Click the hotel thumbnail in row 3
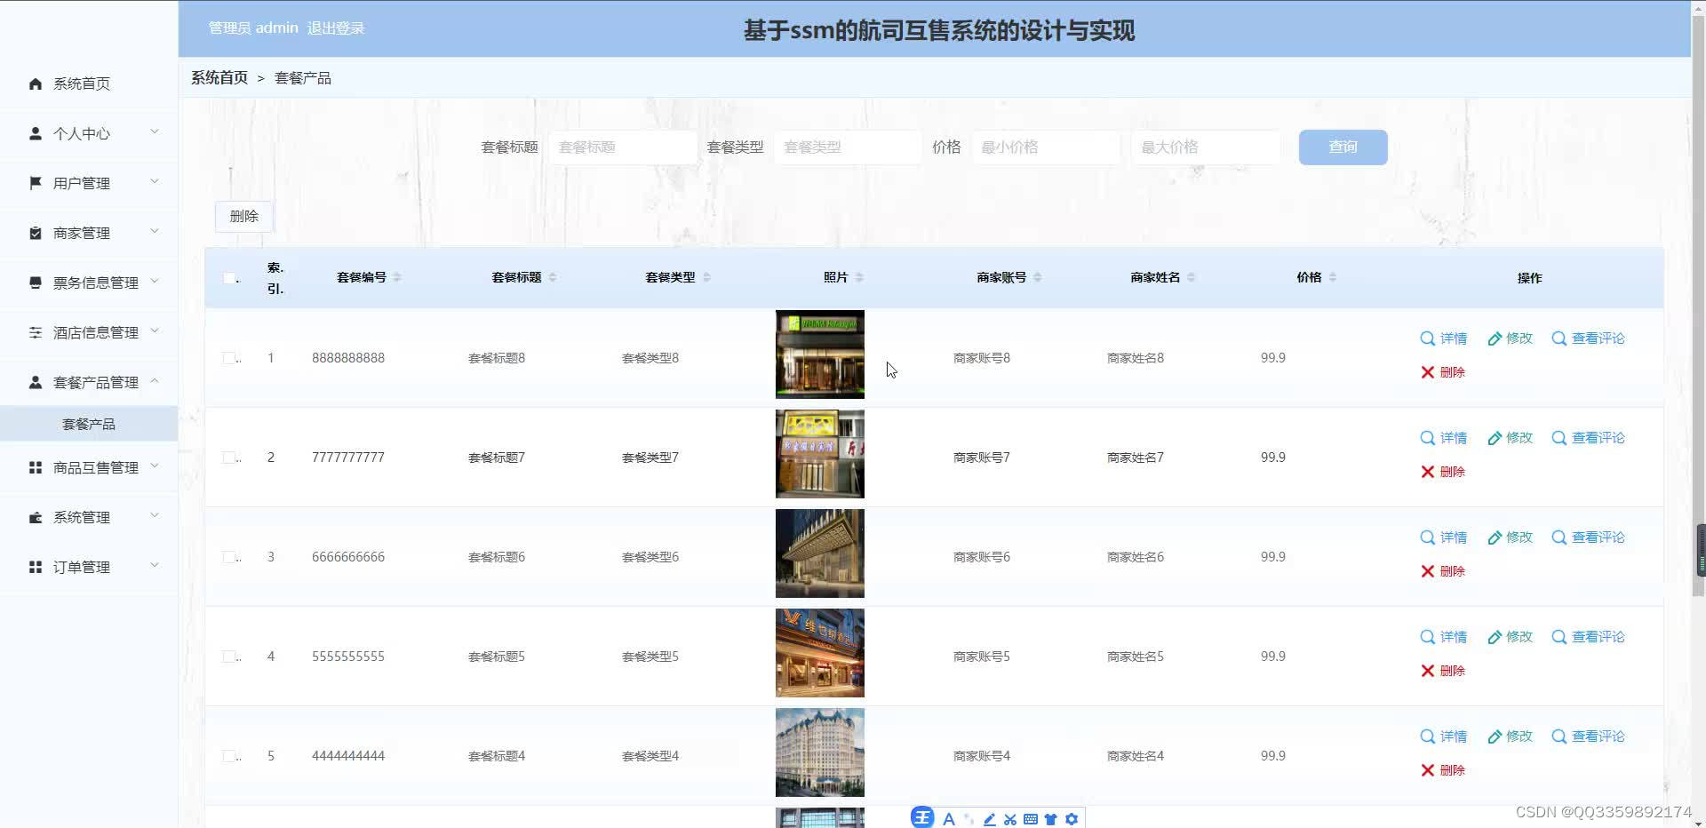Image resolution: width=1706 pixels, height=828 pixels. [819, 553]
